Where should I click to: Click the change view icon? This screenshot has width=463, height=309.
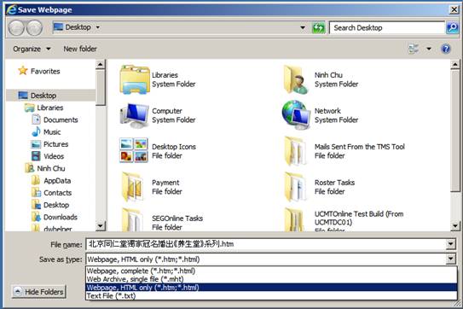[x=414, y=49]
